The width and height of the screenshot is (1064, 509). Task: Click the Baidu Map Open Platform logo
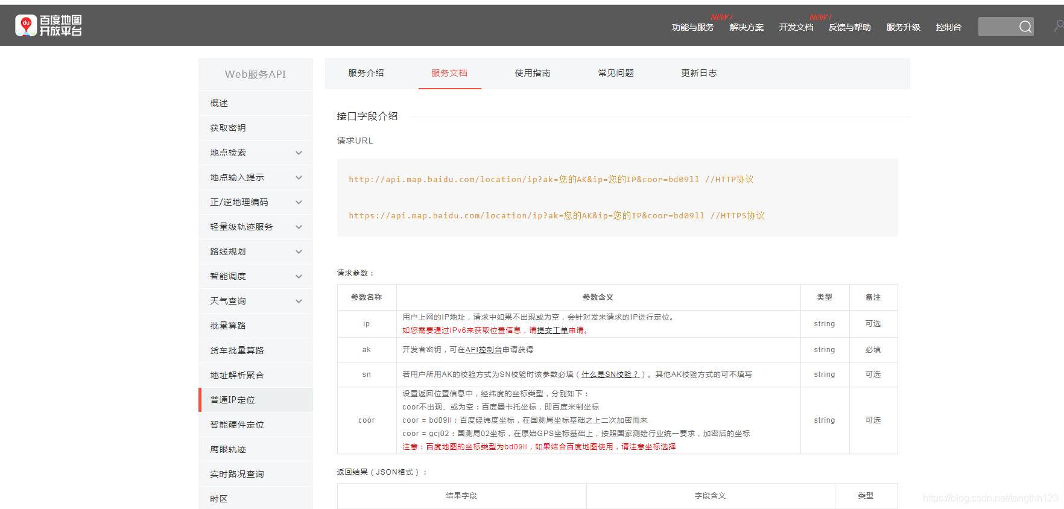click(x=48, y=26)
